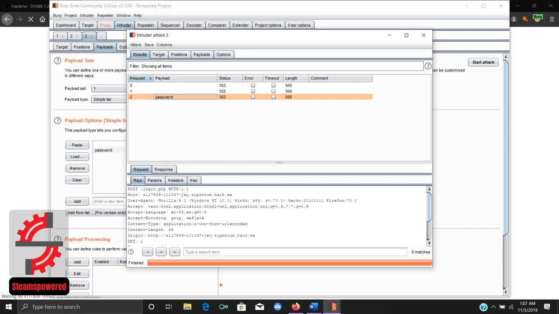
Task: Open the Columns menu
Action: tap(164, 44)
